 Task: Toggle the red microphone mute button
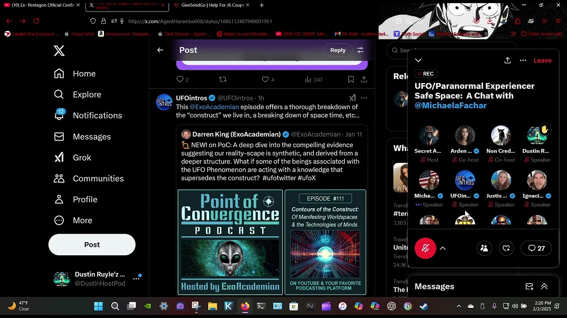(425, 248)
